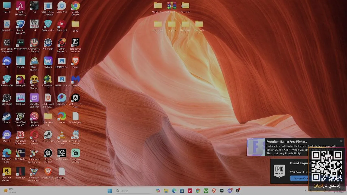Open Learn about this picture icon
Screen dimensions: 347x195
point(7,45)
